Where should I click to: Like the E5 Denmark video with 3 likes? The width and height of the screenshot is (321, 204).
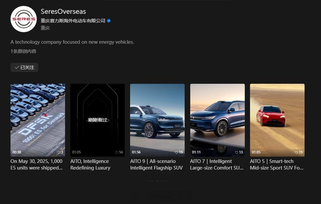[x=59, y=152]
